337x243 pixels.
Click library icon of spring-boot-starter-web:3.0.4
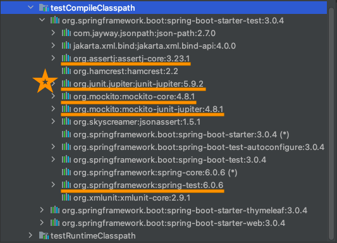point(55,223)
